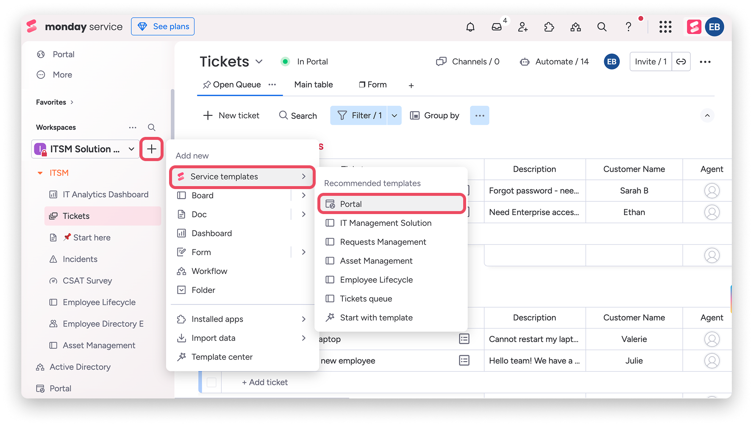Open the inbox tray icon
This screenshot has width=753, height=426.
[497, 27]
